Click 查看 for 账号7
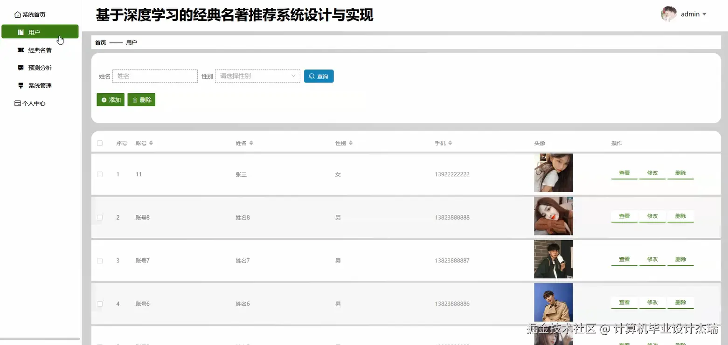728x345 pixels. pos(624,259)
